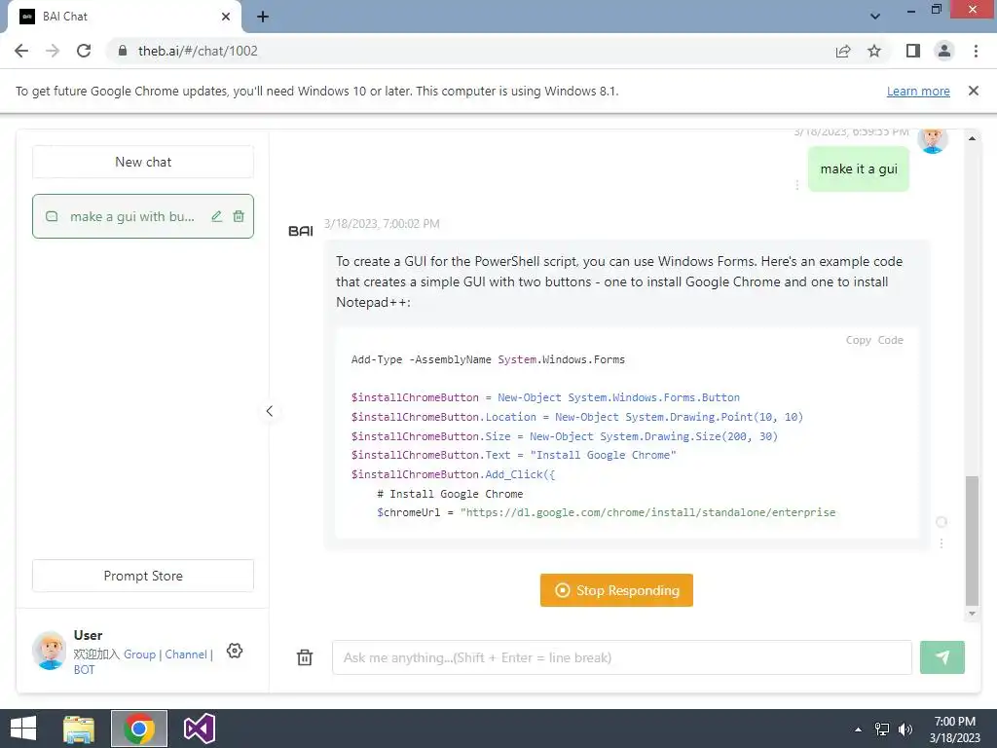This screenshot has width=997, height=748.
Task: Open the Windows Start button
Action: click(x=23, y=729)
